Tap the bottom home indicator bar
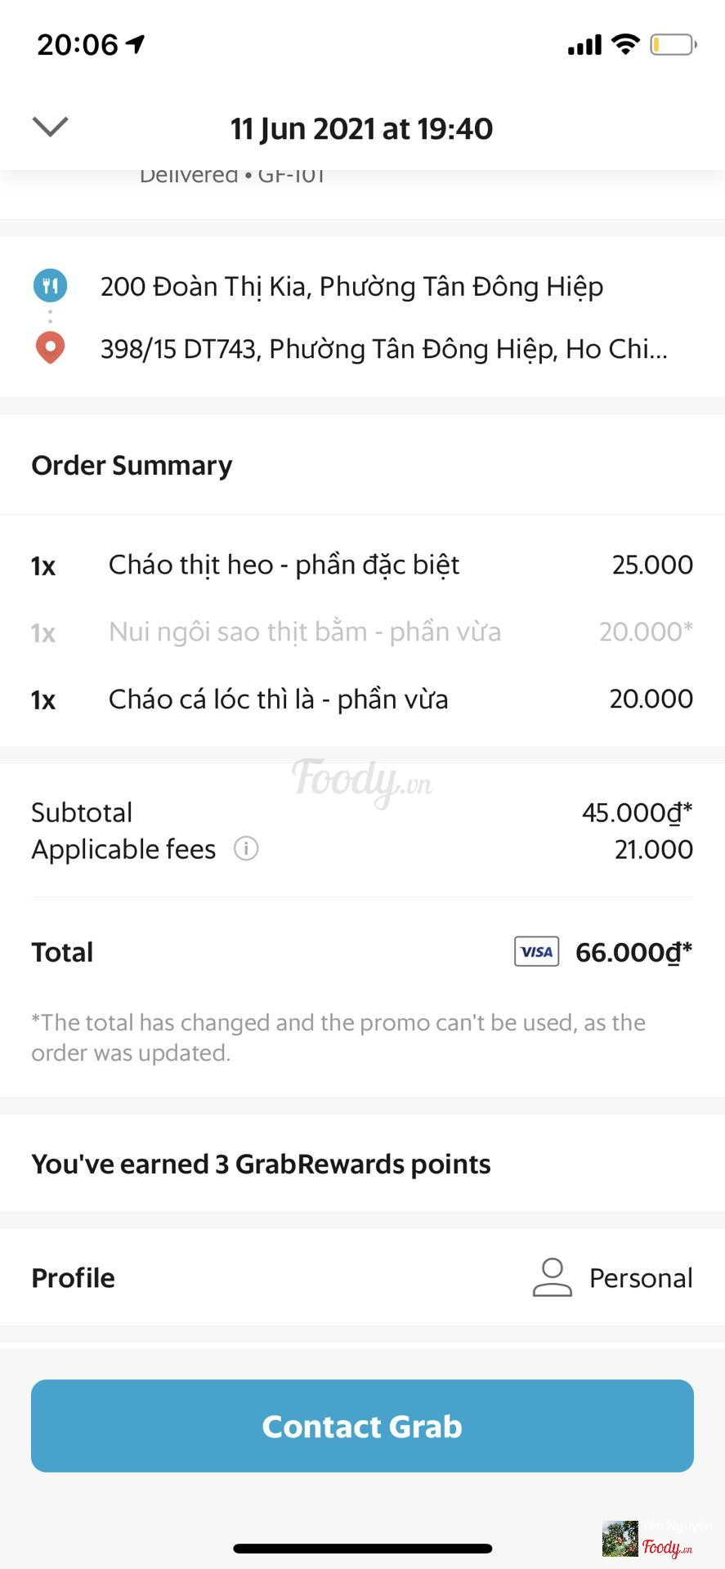The image size is (725, 1569). (362, 1548)
